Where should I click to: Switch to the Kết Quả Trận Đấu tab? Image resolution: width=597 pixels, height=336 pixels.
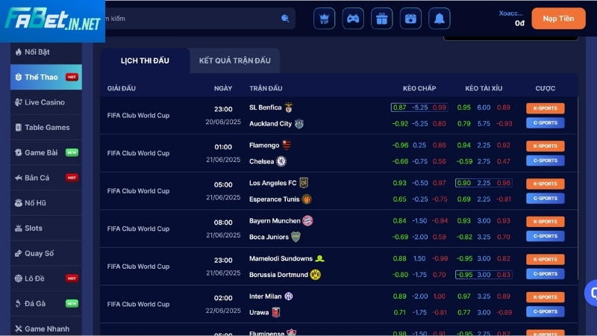pos(235,60)
